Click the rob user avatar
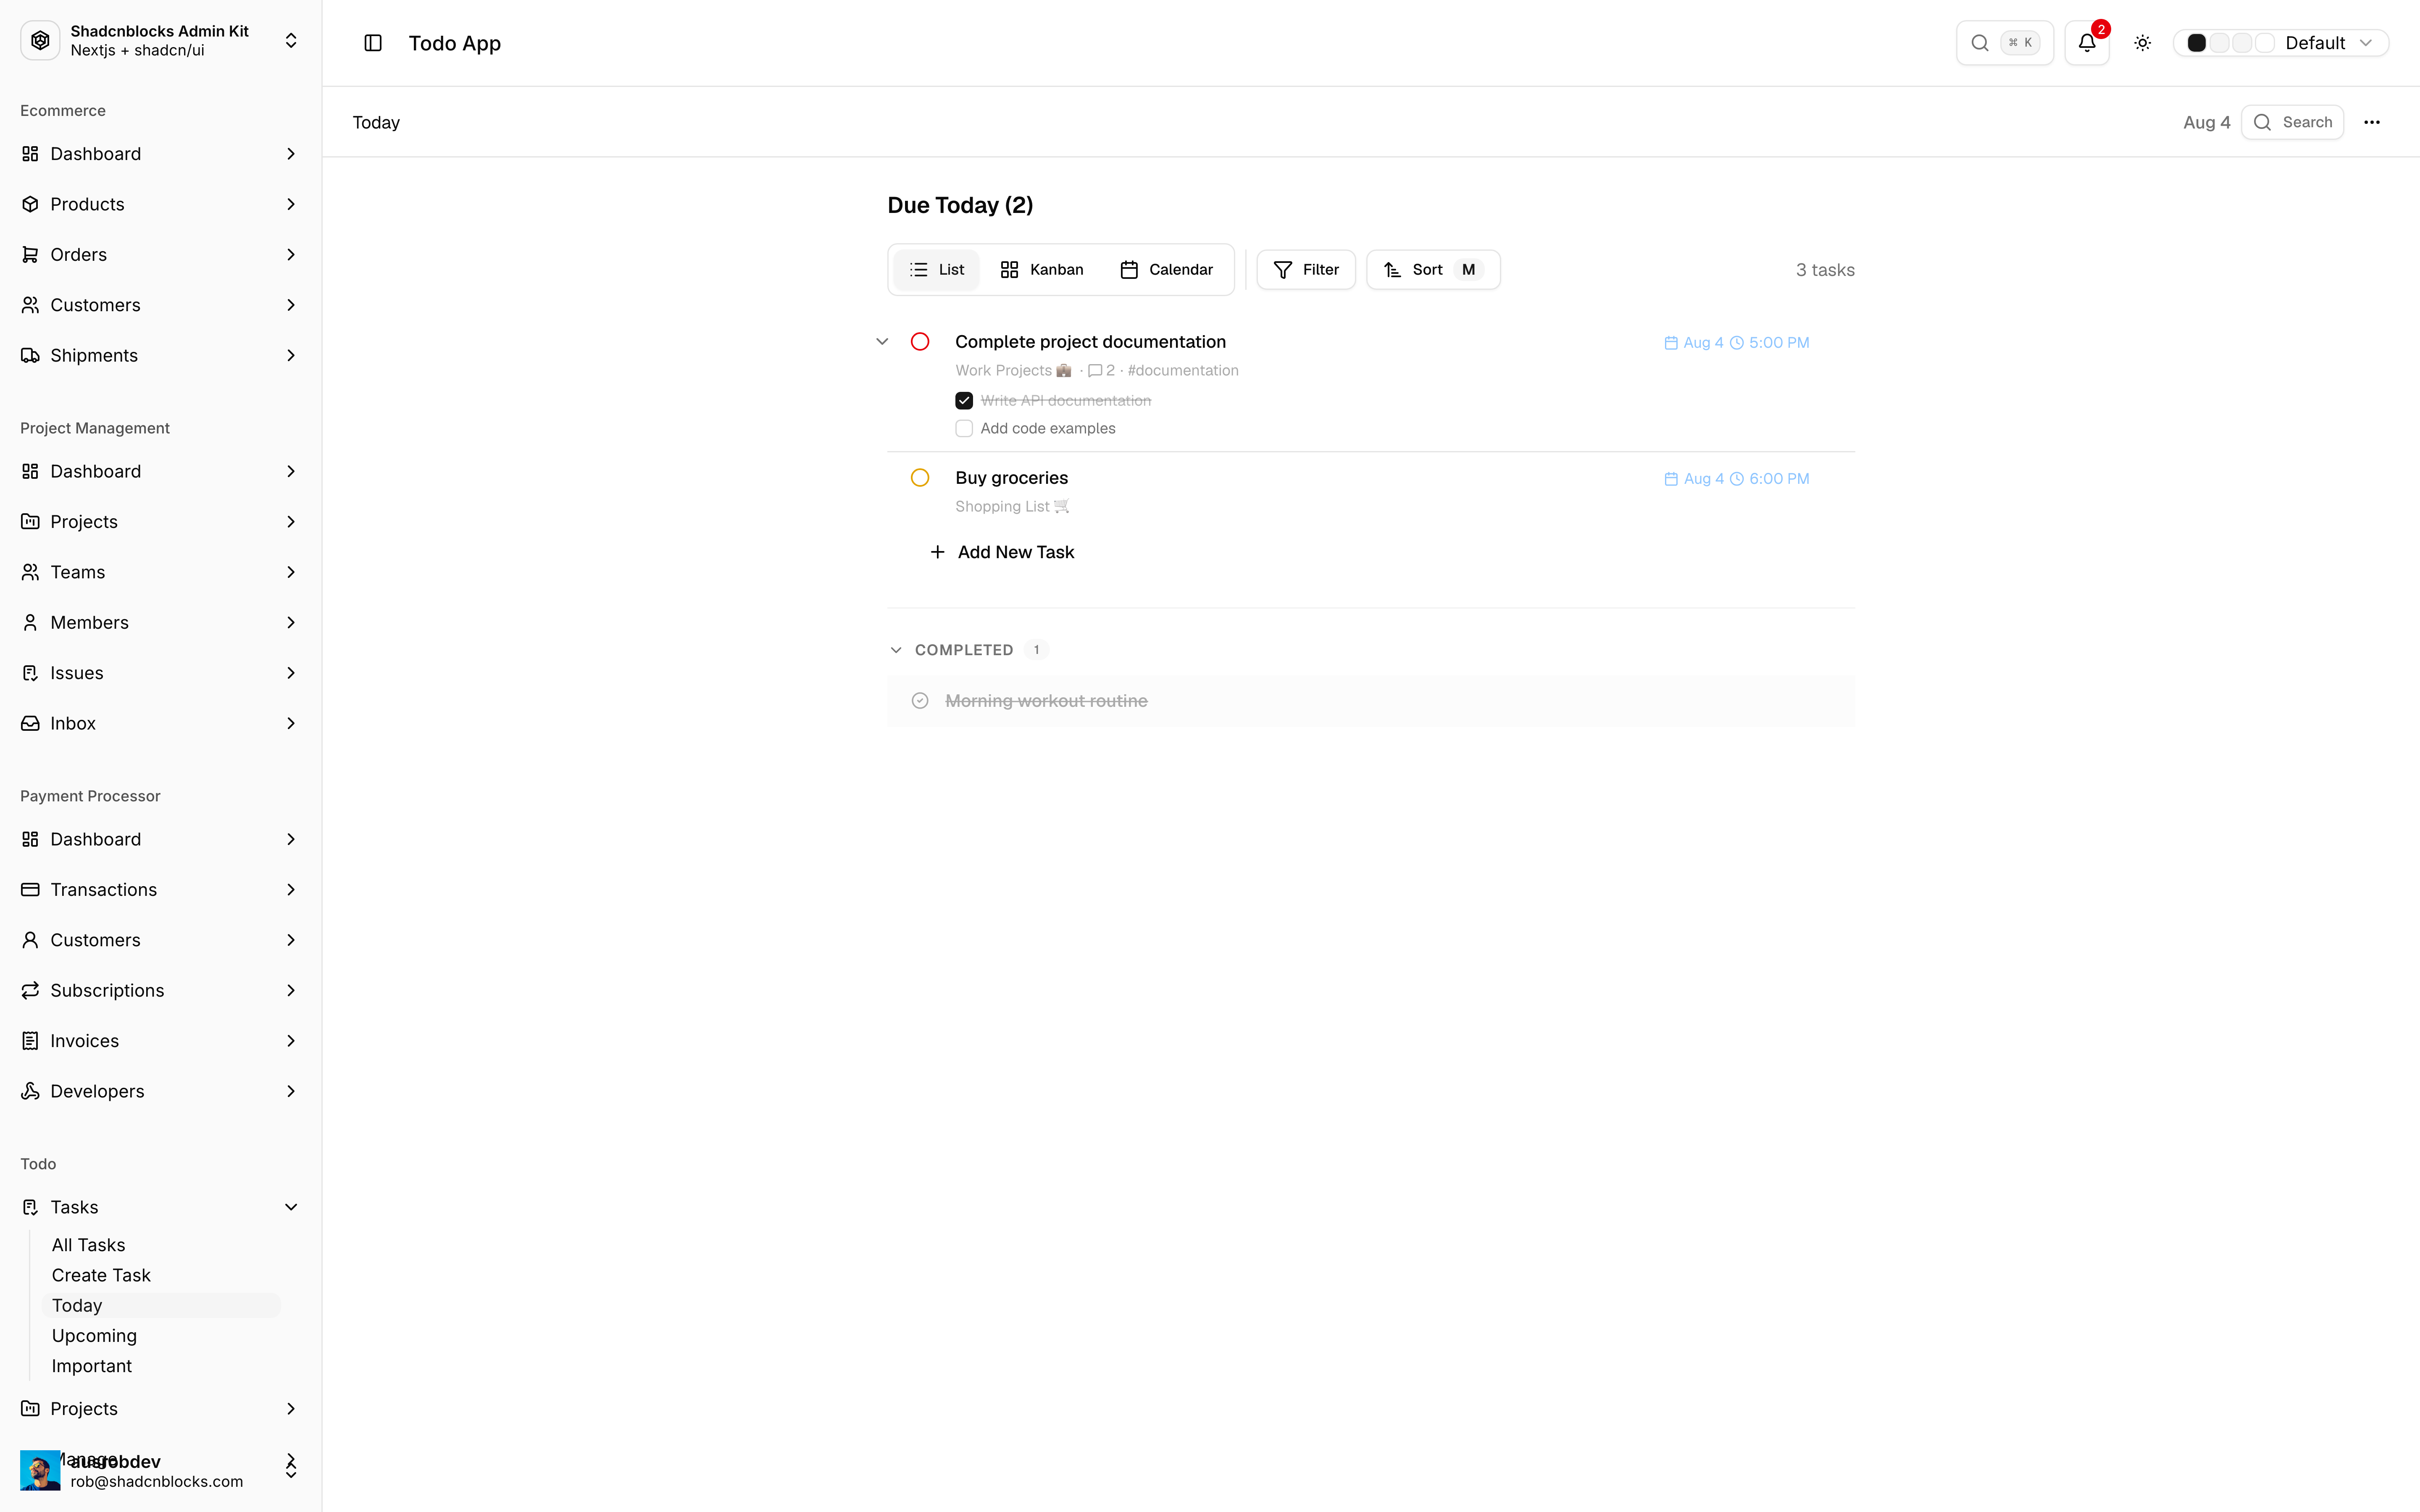 click(x=40, y=1470)
